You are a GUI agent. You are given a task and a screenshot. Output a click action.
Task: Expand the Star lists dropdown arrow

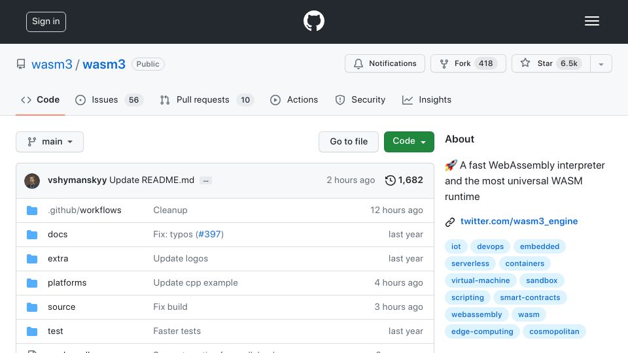pos(601,63)
